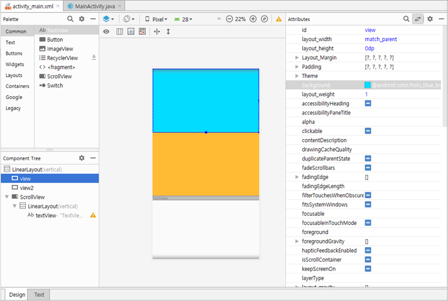
Task: Open Palette settings gear
Action: [82, 19]
